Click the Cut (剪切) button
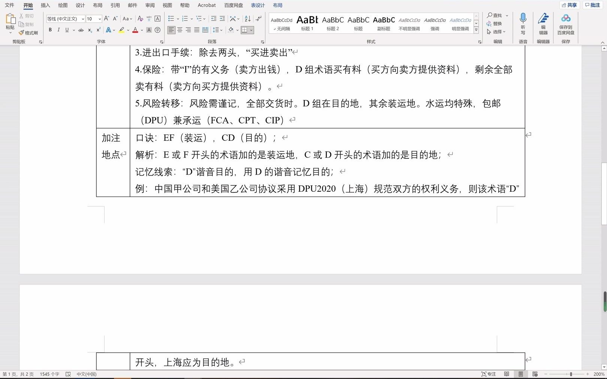Image resolution: width=607 pixels, height=379 pixels. (26, 16)
